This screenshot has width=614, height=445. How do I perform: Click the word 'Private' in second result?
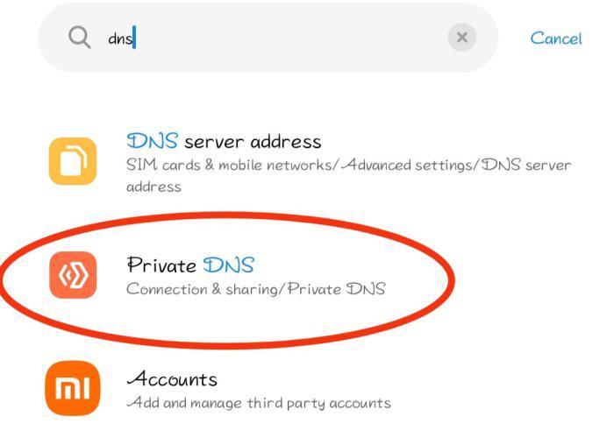(x=162, y=265)
